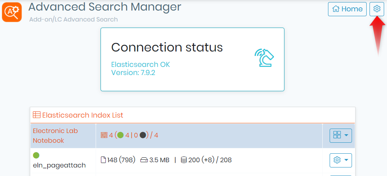Click the Elasticsearch Index List table icon
387x176 pixels.
point(37,115)
